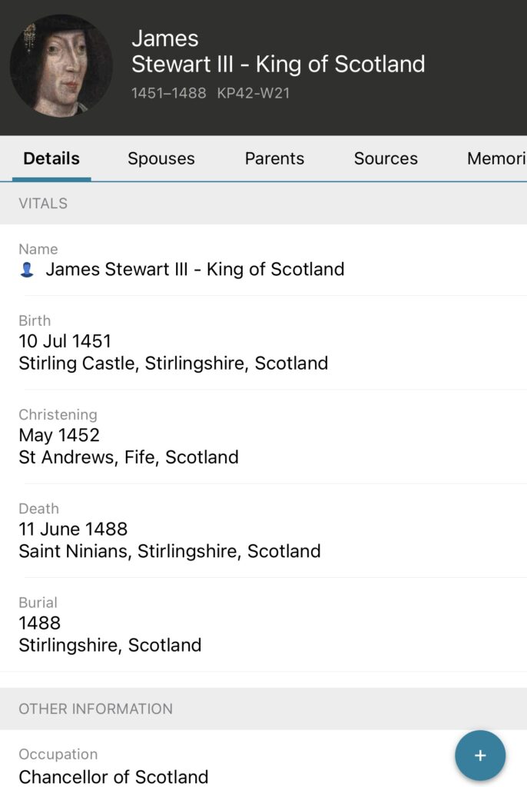The height and width of the screenshot is (787, 527).
Task: Tap the VITALS section header
Action: click(x=43, y=204)
